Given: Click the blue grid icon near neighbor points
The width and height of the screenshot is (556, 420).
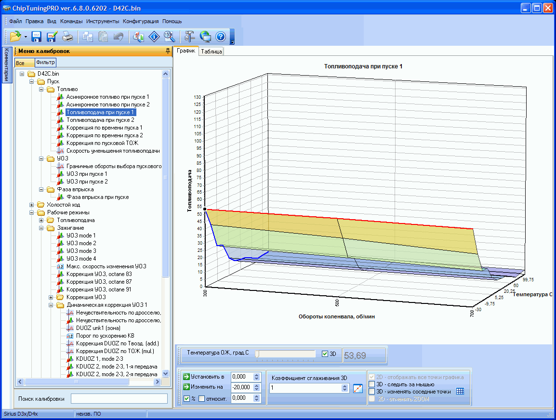Looking at the screenshot, I should click(x=460, y=392).
